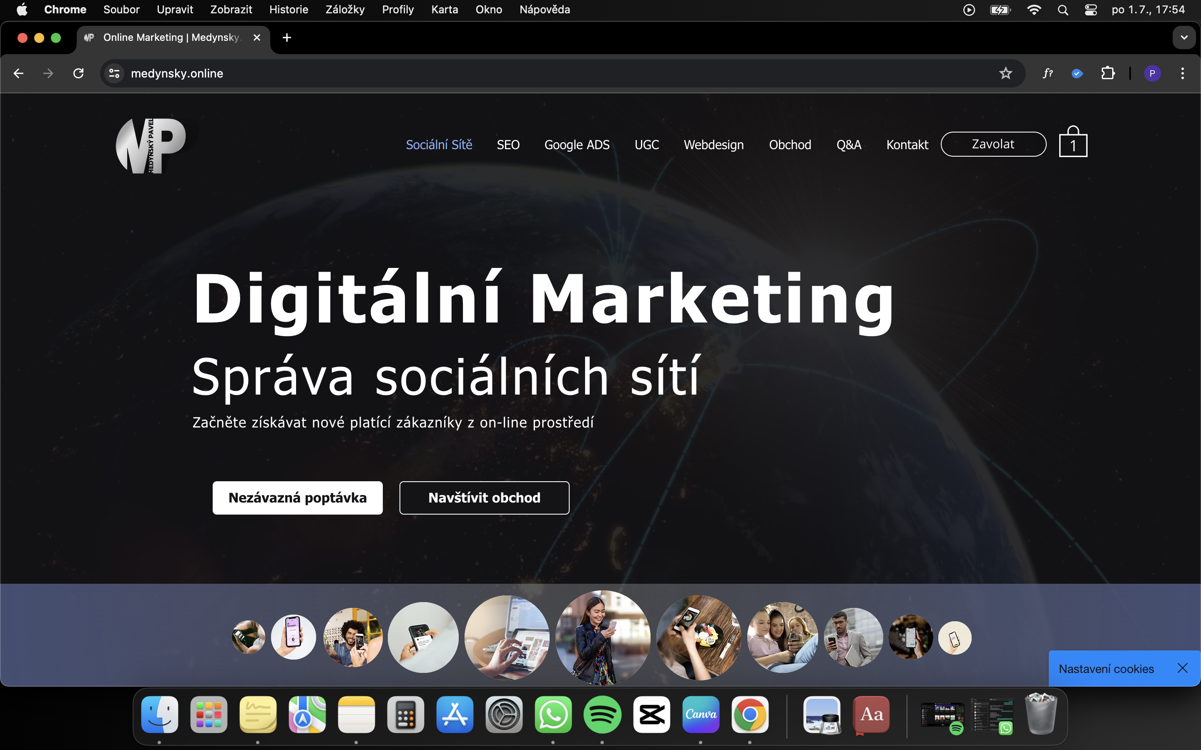
Task: Open the Kontakt navigation link
Action: [907, 144]
